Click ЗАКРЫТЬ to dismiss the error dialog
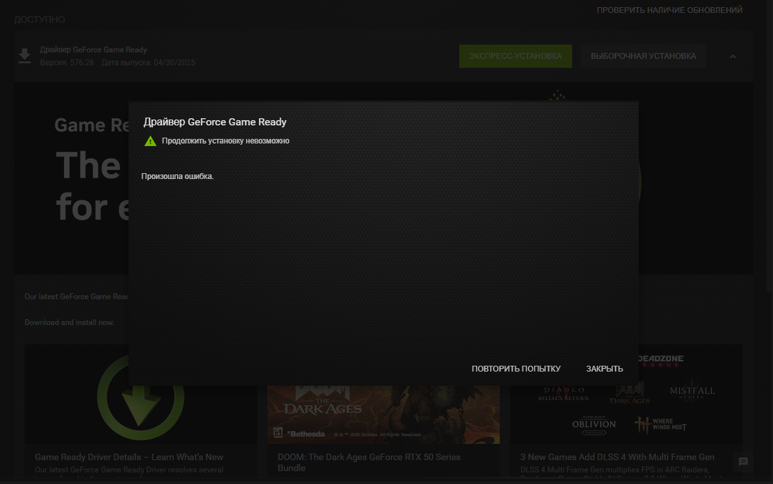The height and width of the screenshot is (484, 773). click(604, 368)
